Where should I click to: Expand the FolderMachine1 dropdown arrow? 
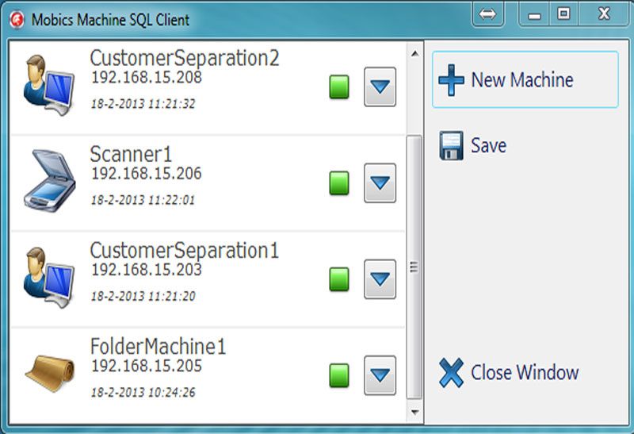coord(380,374)
